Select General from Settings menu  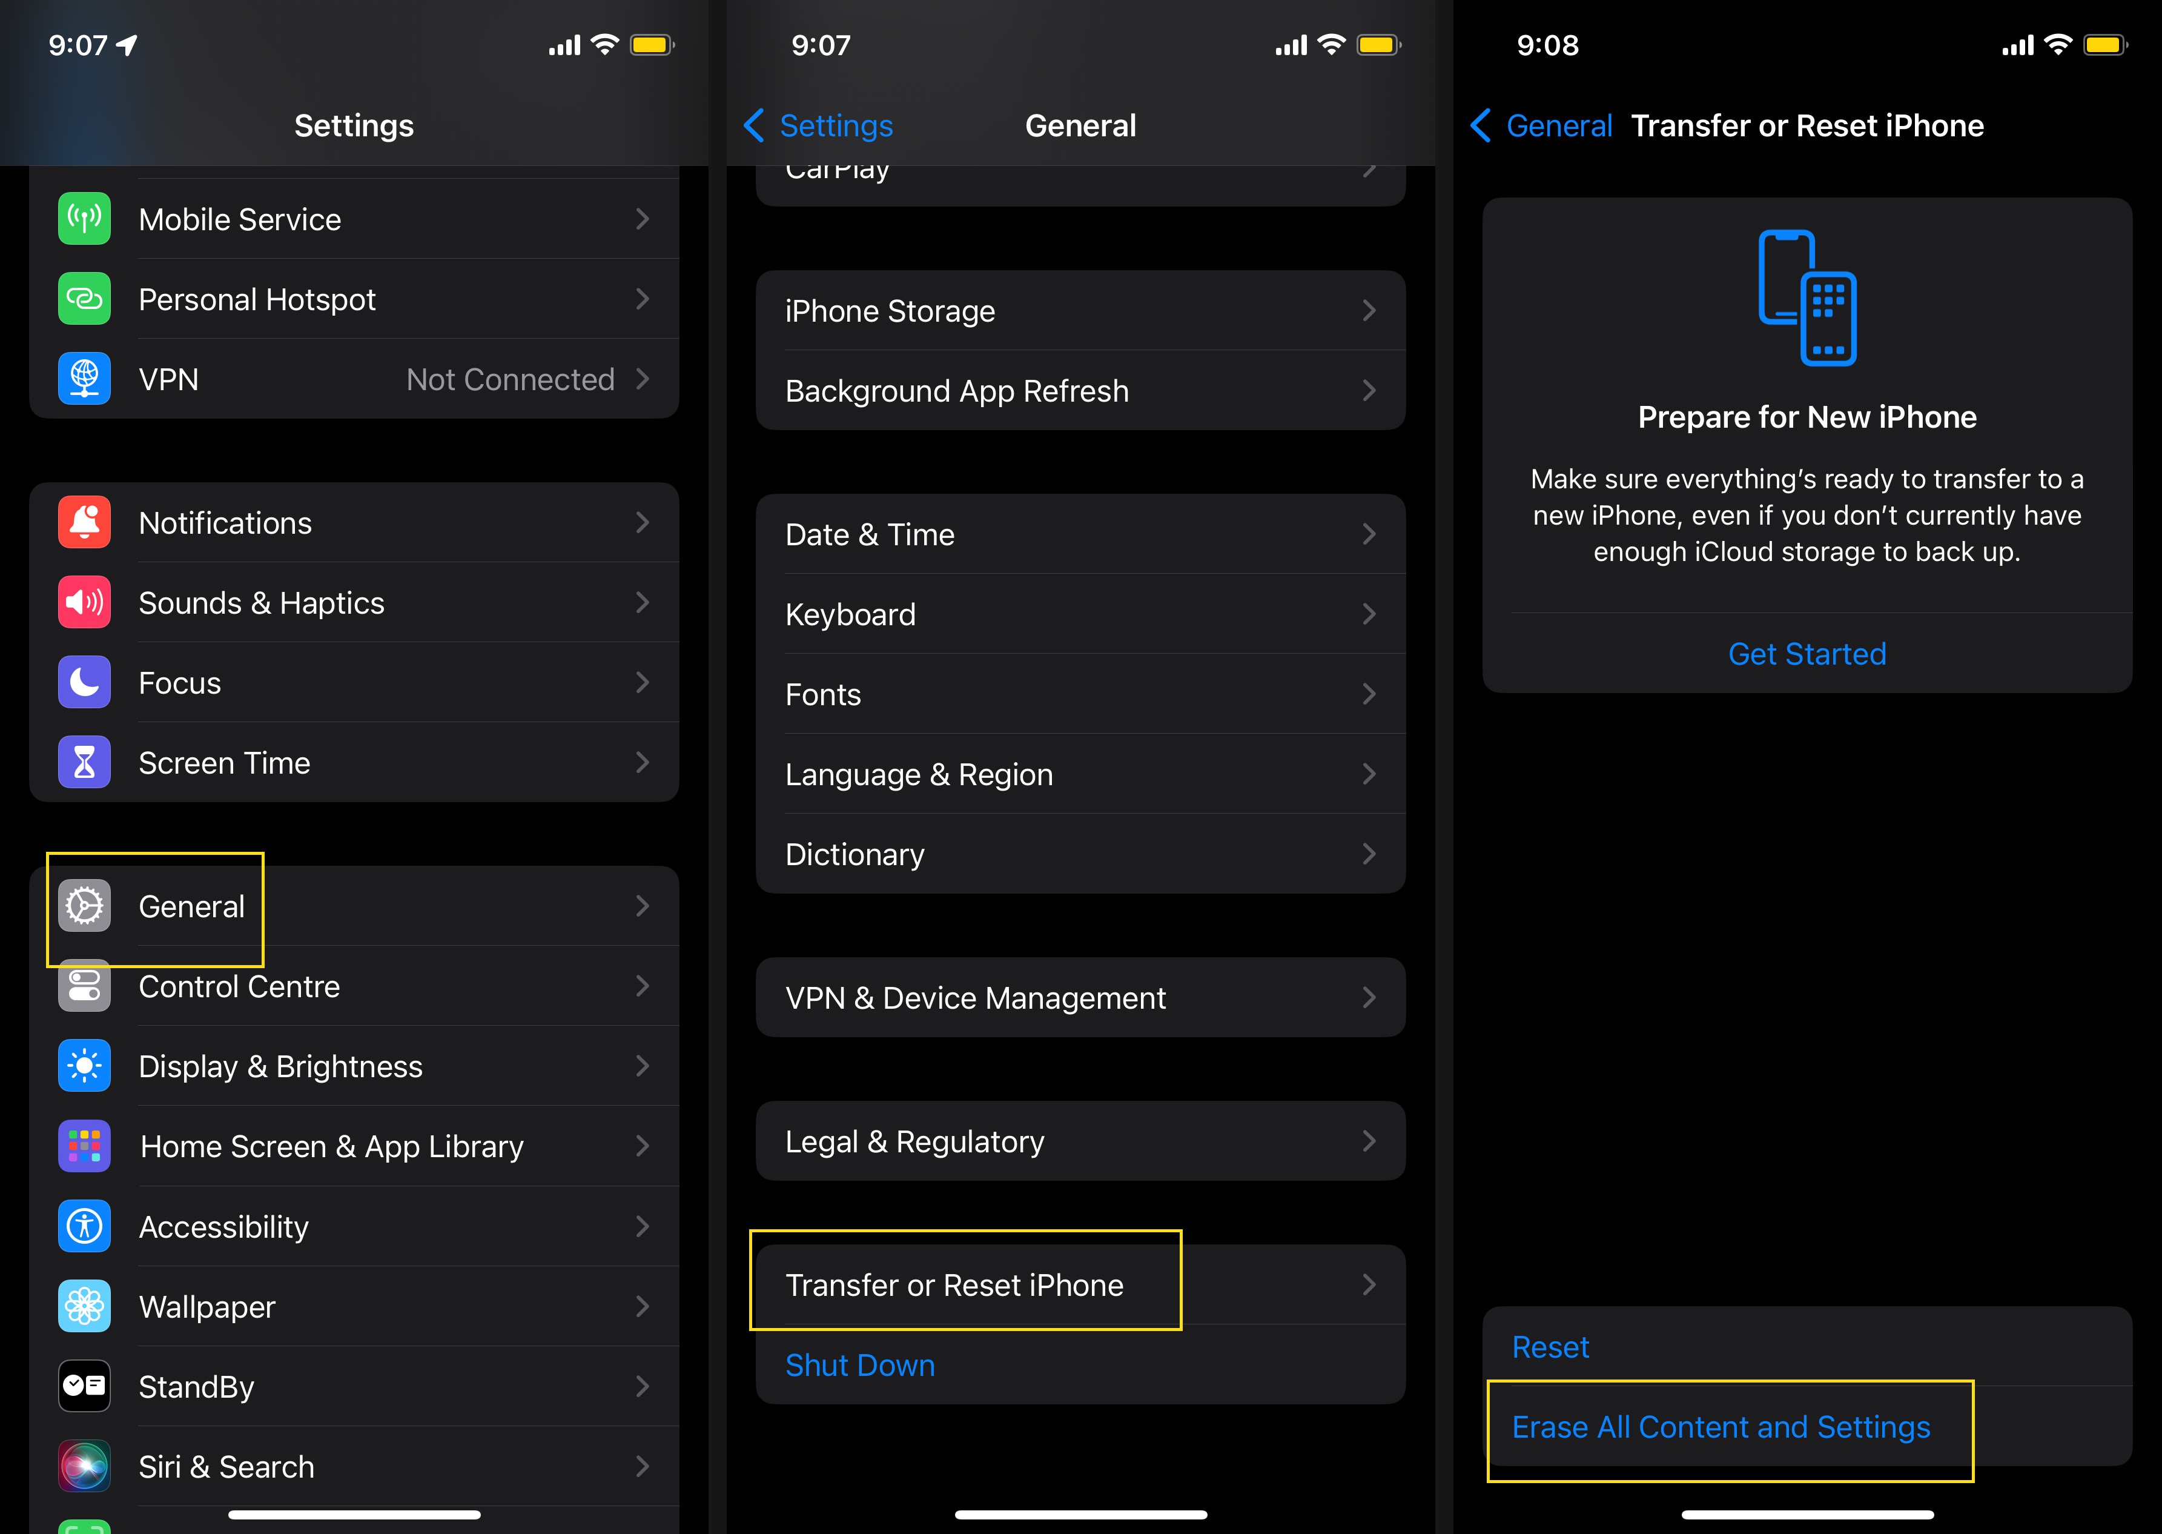click(354, 903)
